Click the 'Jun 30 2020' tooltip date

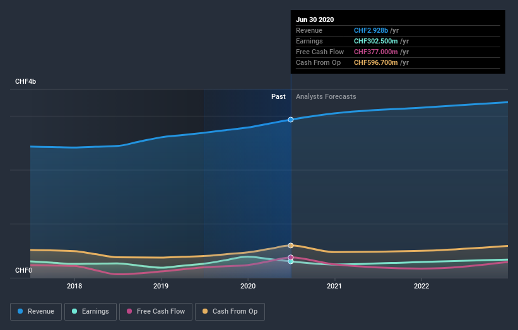coord(315,20)
